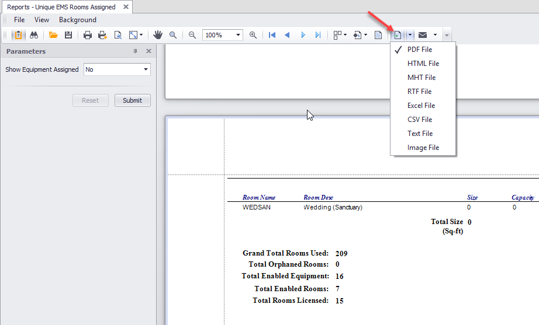
Task: Open the Find binoculars tool
Action: pyautogui.click(x=34, y=35)
